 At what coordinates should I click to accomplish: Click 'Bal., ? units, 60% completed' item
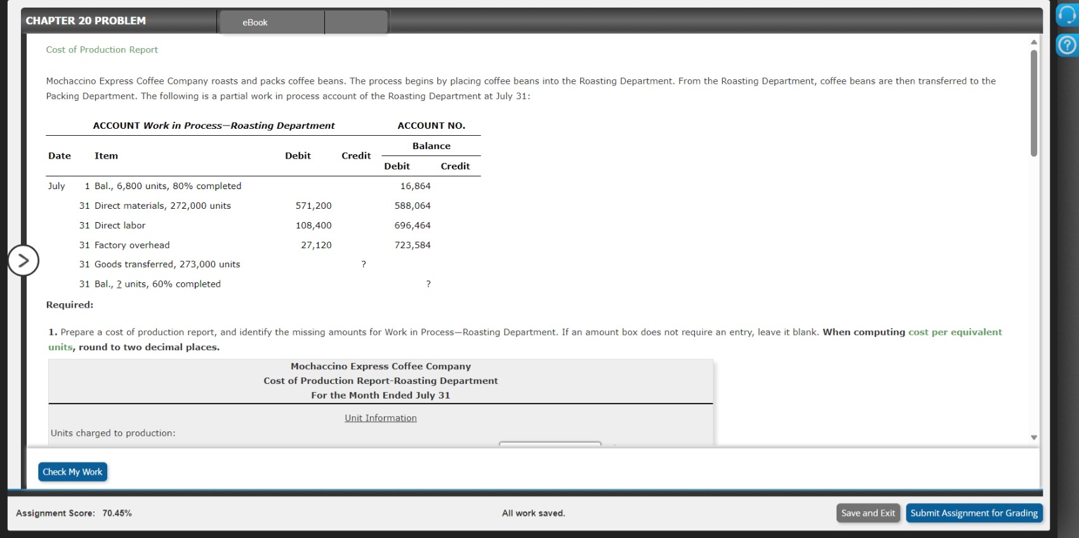157,284
